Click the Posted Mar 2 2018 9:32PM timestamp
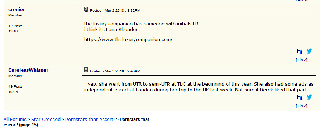 click(115, 10)
